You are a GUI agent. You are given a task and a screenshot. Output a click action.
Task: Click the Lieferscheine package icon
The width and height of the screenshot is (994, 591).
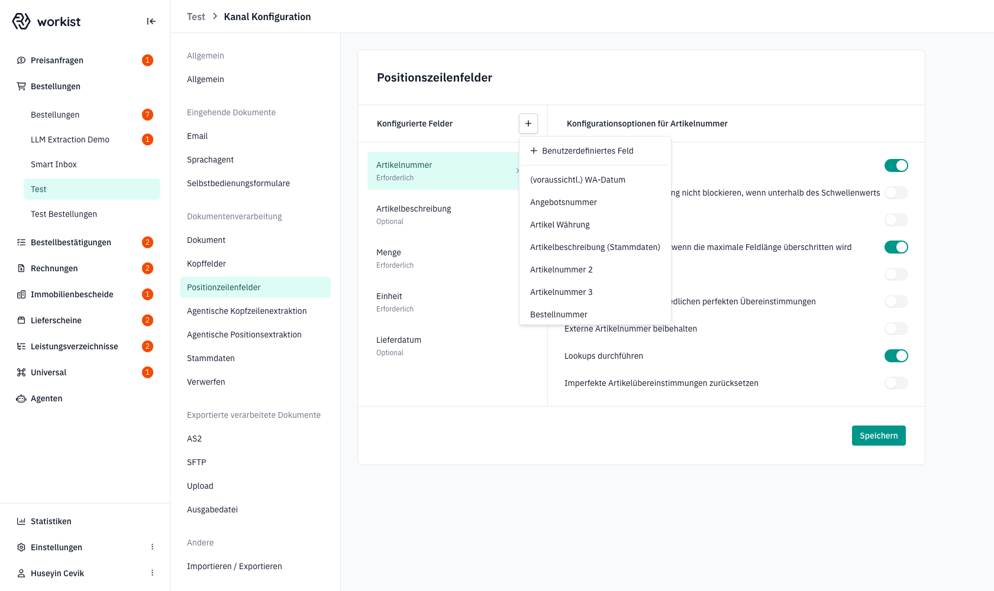[x=21, y=320]
